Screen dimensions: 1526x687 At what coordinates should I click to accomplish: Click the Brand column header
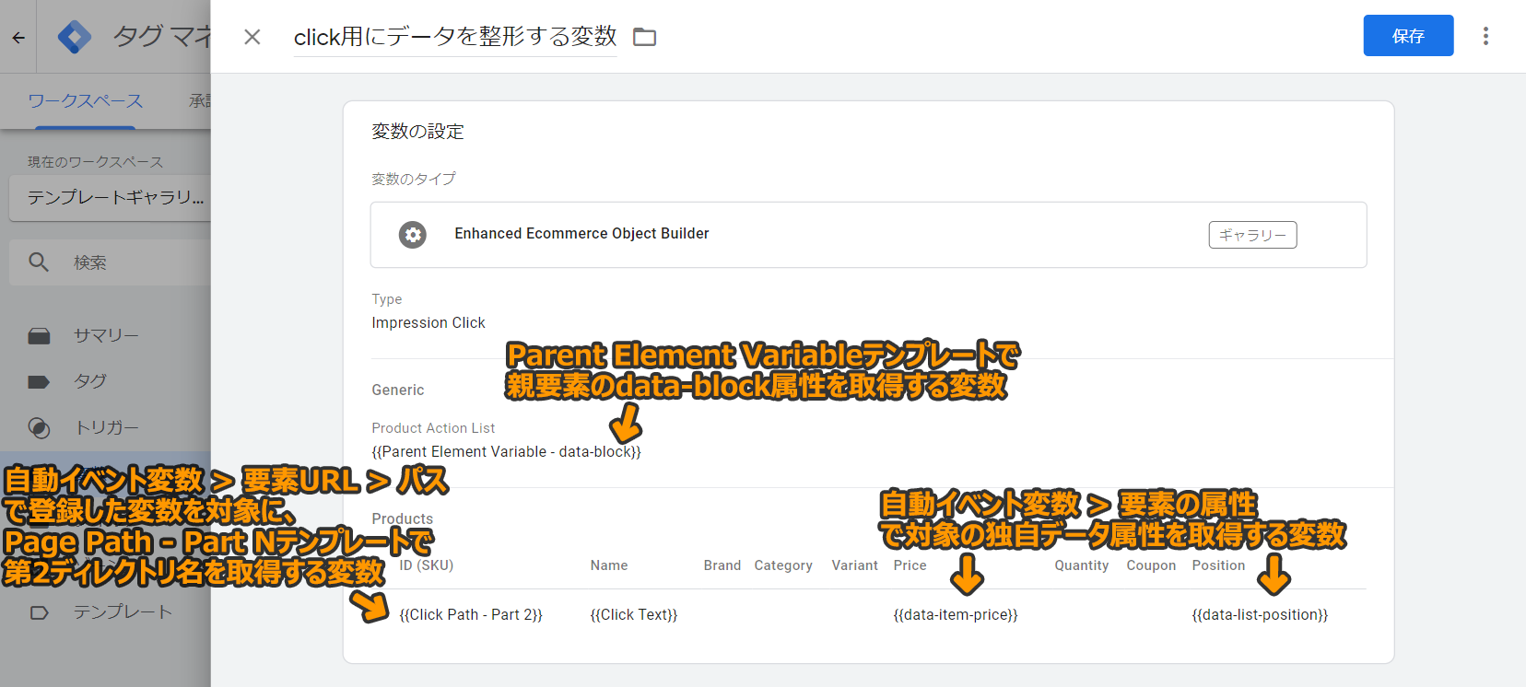coord(722,565)
